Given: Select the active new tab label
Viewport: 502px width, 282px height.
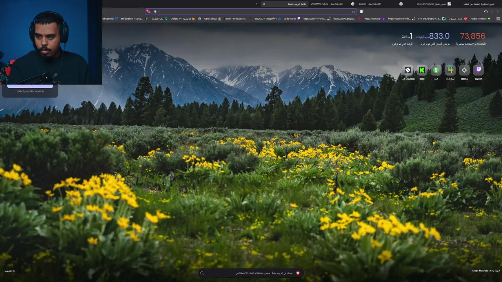Looking at the screenshot, I should click(297, 4).
